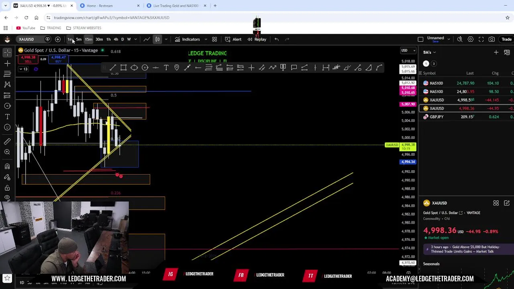Bookmark this page with star icon
The height and width of the screenshot is (289, 514).
(508, 18)
